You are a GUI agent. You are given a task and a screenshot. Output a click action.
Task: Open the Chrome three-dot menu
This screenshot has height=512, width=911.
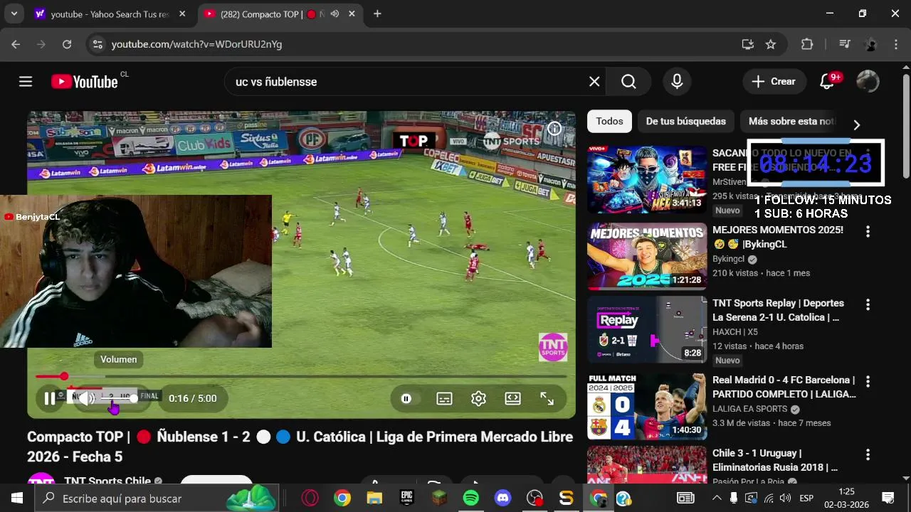[896, 44]
